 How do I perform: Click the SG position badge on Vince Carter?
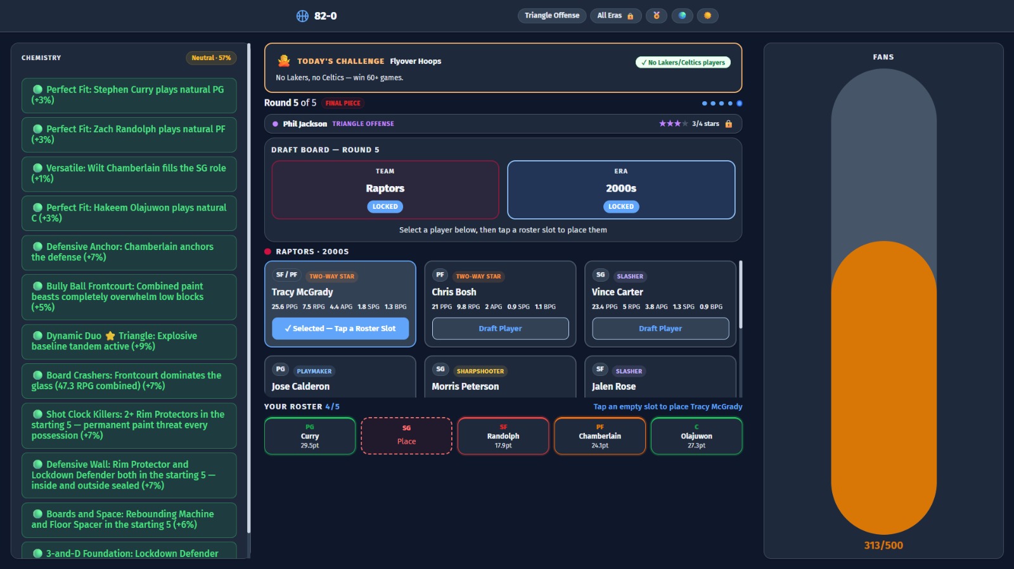coord(600,275)
